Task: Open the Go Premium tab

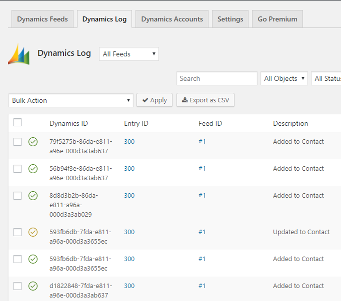Action: point(277,19)
